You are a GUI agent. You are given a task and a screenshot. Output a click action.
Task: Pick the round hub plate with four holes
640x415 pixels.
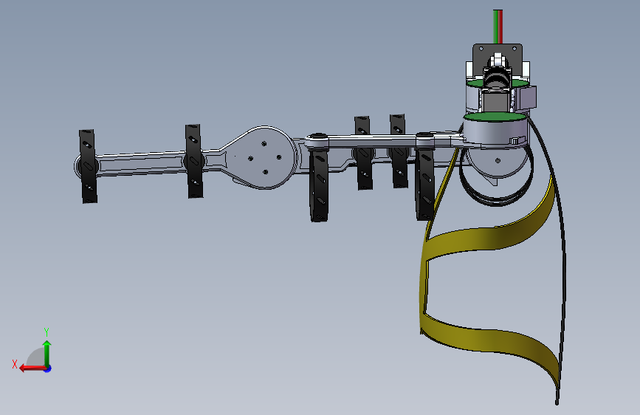click(x=265, y=157)
